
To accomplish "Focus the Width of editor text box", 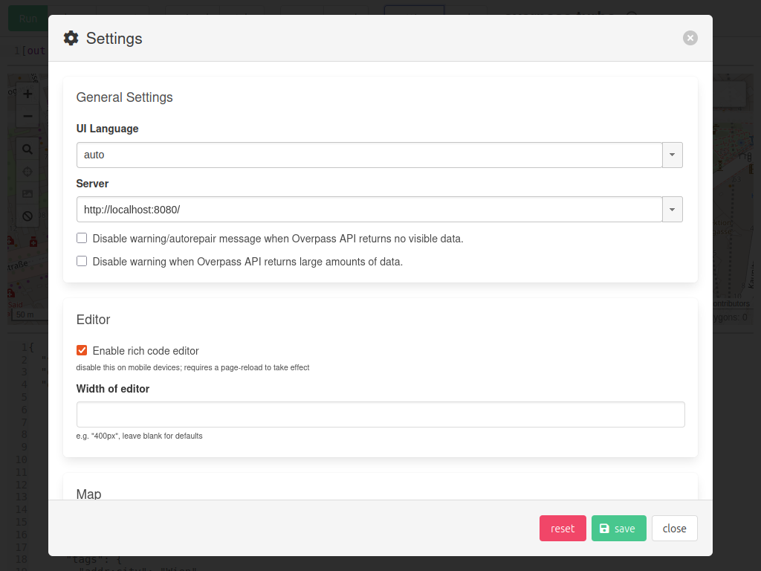I will pyautogui.click(x=380, y=415).
